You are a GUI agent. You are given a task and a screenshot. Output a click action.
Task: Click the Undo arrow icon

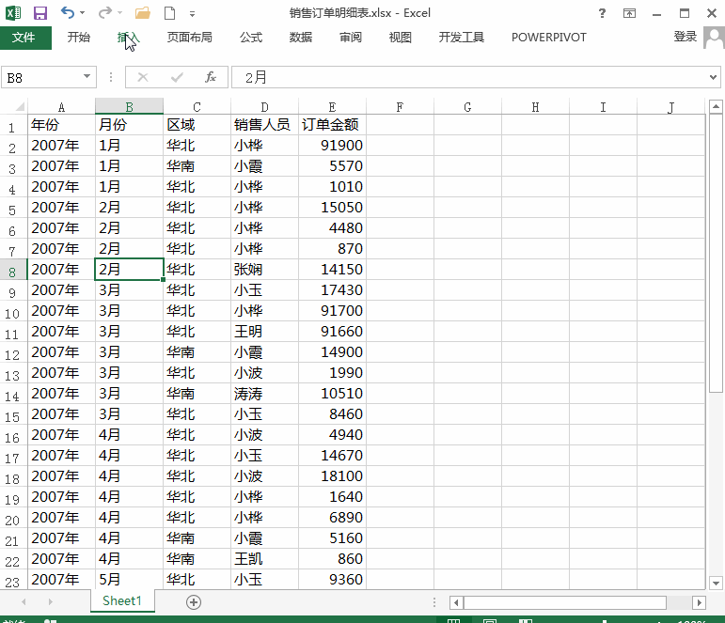point(68,13)
